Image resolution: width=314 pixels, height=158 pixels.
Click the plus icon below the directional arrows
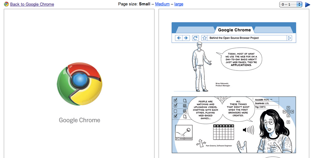tap(288, 122)
